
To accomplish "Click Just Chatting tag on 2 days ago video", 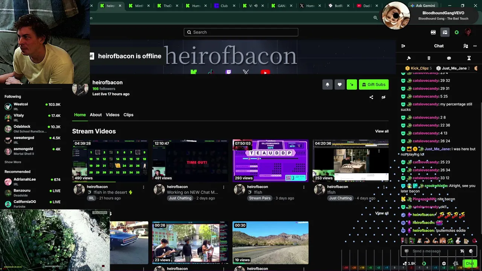I will coord(180,198).
